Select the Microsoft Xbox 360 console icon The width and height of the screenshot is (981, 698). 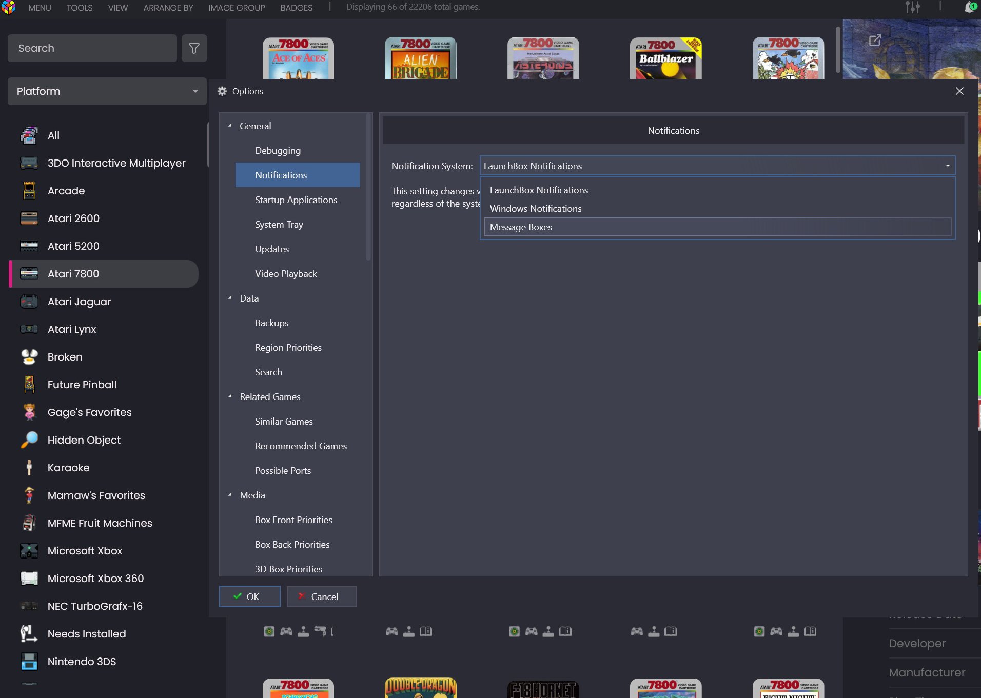(29, 579)
